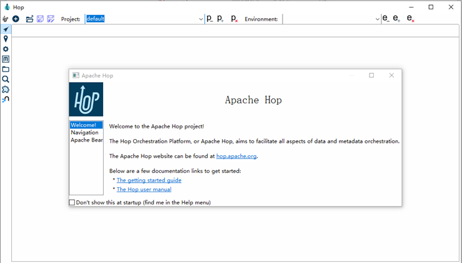This screenshot has width=462, height=263.
Task: Open the Plugins puzzle-piece perspective
Action: tap(6, 90)
